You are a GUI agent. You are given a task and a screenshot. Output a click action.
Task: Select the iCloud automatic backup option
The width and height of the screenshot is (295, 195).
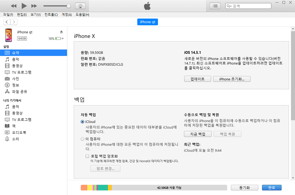coord(82,122)
